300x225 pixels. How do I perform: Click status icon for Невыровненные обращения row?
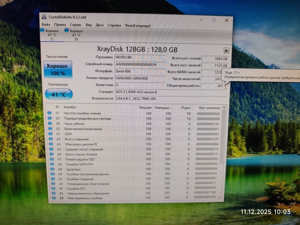coord(54,193)
